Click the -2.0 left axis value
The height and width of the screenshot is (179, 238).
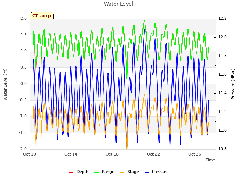pyautogui.click(x=23, y=149)
